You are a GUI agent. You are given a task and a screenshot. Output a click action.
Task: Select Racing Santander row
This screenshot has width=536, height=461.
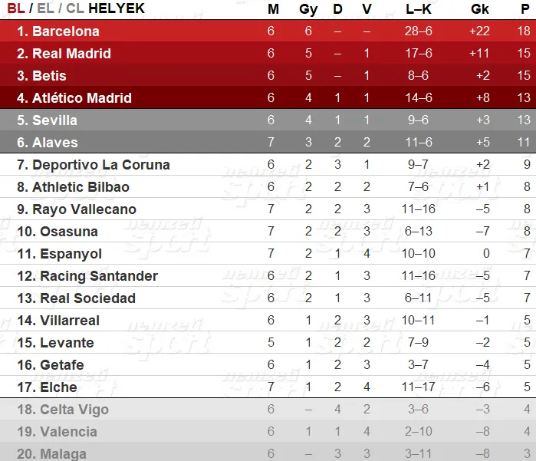(x=268, y=275)
